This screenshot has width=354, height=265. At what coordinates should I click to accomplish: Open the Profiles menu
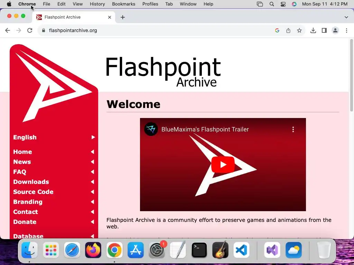coord(150,4)
